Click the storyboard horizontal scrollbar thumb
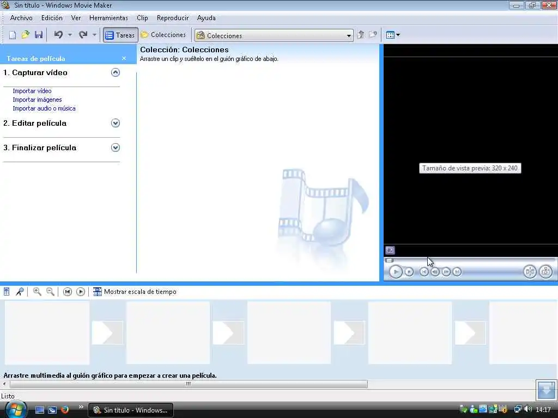This screenshot has width=558, height=418. 189,384
